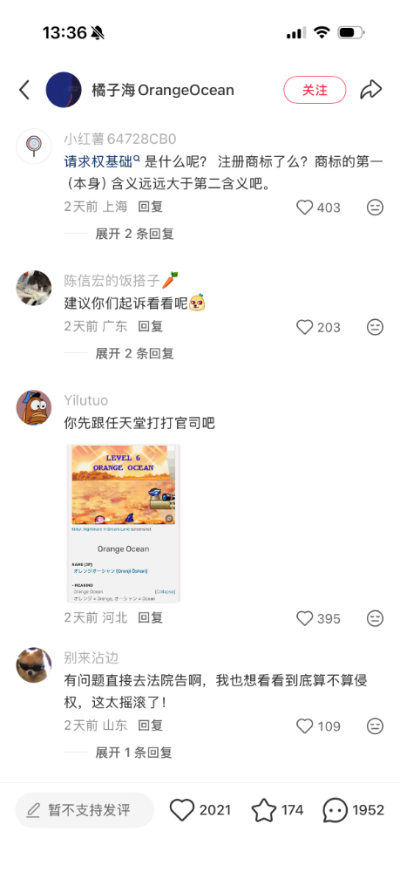Like Yilutuo's comment with 395 likes

pyautogui.click(x=305, y=618)
